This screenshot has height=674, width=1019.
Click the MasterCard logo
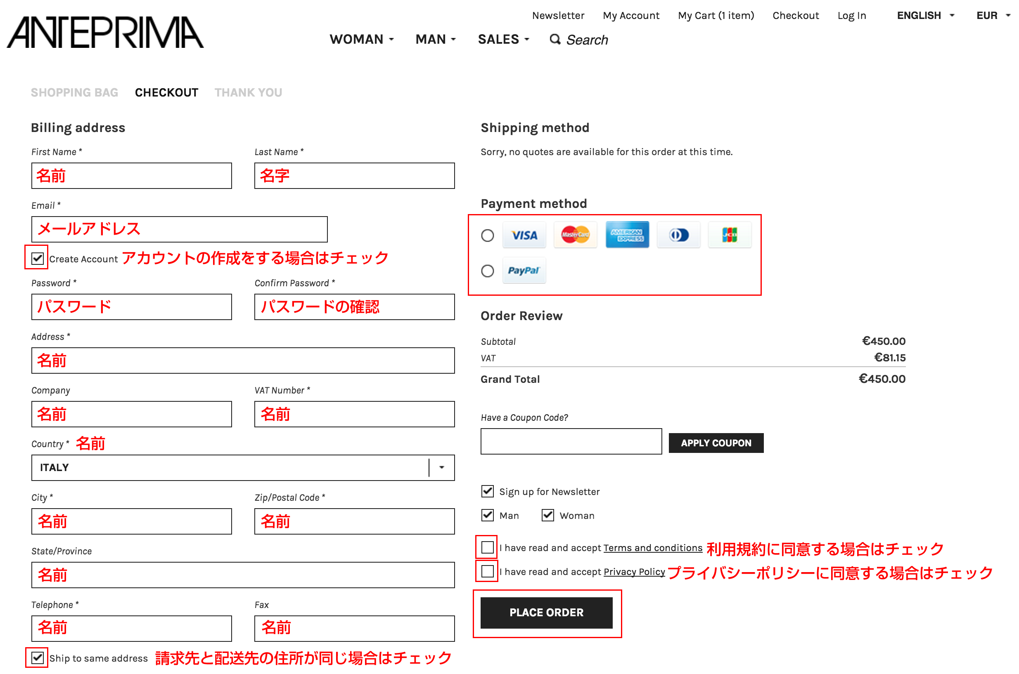tap(576, 235)
